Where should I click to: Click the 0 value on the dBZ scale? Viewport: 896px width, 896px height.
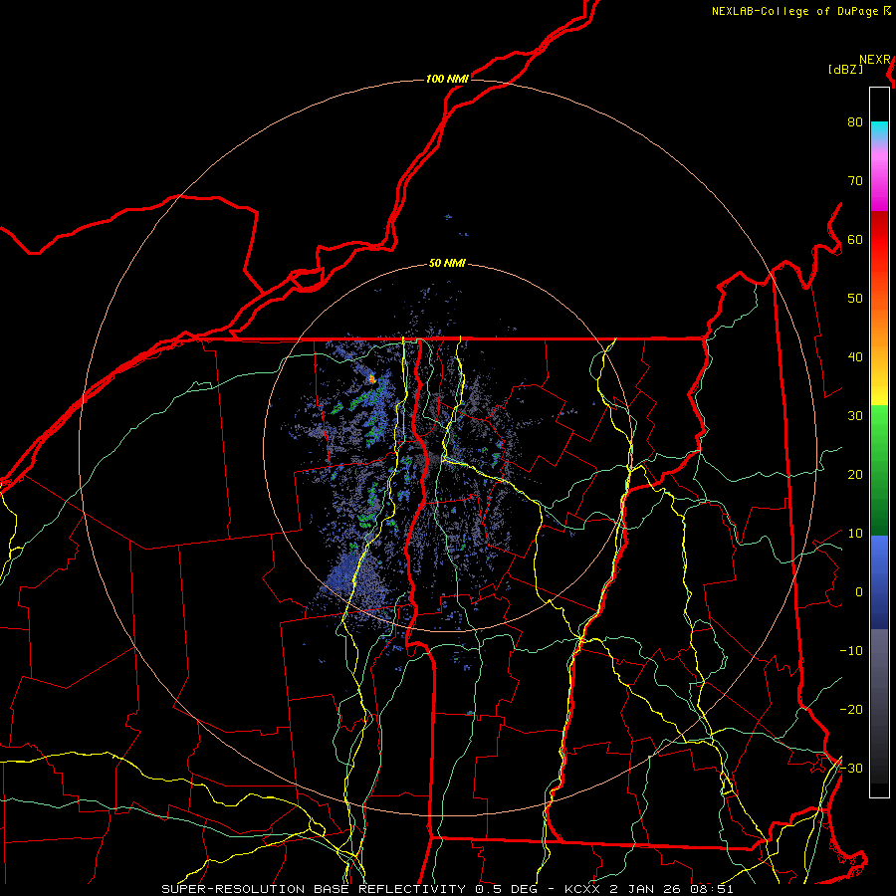(859, 592)
